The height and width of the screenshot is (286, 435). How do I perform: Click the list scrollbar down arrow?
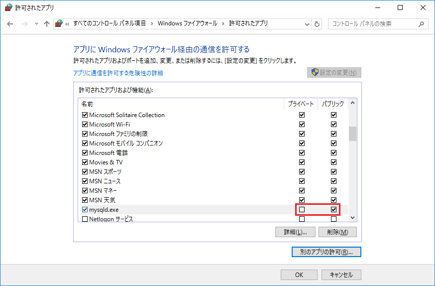click(x=352, y=218)
